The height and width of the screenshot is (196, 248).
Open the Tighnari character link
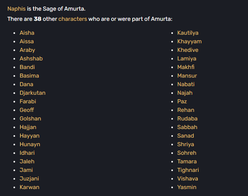coord(188,170)
